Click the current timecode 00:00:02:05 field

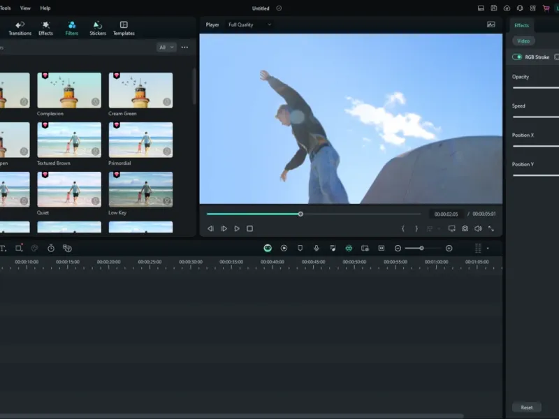point(446,214)
